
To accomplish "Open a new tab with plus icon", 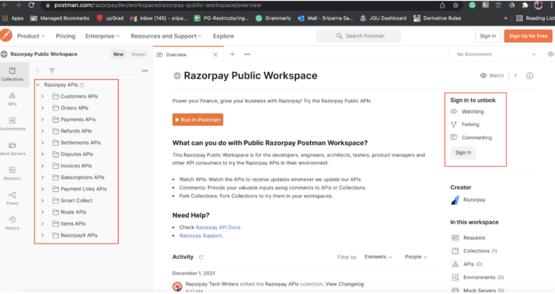I will (232, 54).
